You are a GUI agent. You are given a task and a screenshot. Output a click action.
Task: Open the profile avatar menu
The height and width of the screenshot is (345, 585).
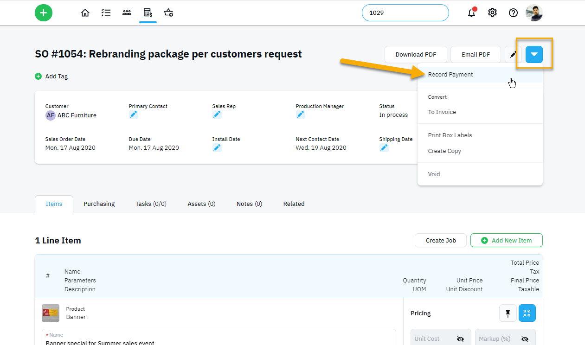(534, 13)
